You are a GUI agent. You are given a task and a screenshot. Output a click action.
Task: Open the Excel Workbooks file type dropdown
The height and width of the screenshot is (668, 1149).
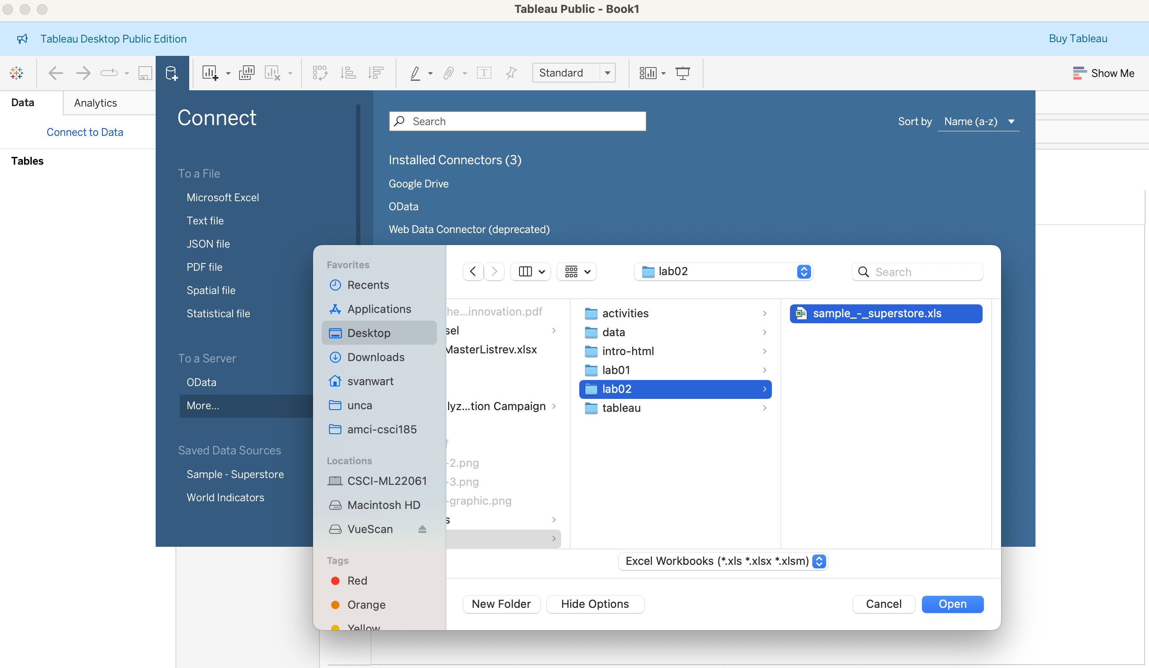pos(723,561)
